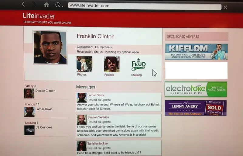This screenshot has width=243, height=156.
Task: Open Simeon Yetarian's name link
Action: click(98, 117)
